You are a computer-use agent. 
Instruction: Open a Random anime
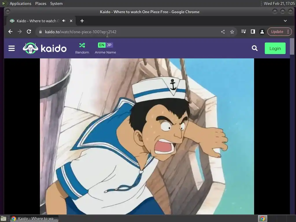[x=82, y=48]
